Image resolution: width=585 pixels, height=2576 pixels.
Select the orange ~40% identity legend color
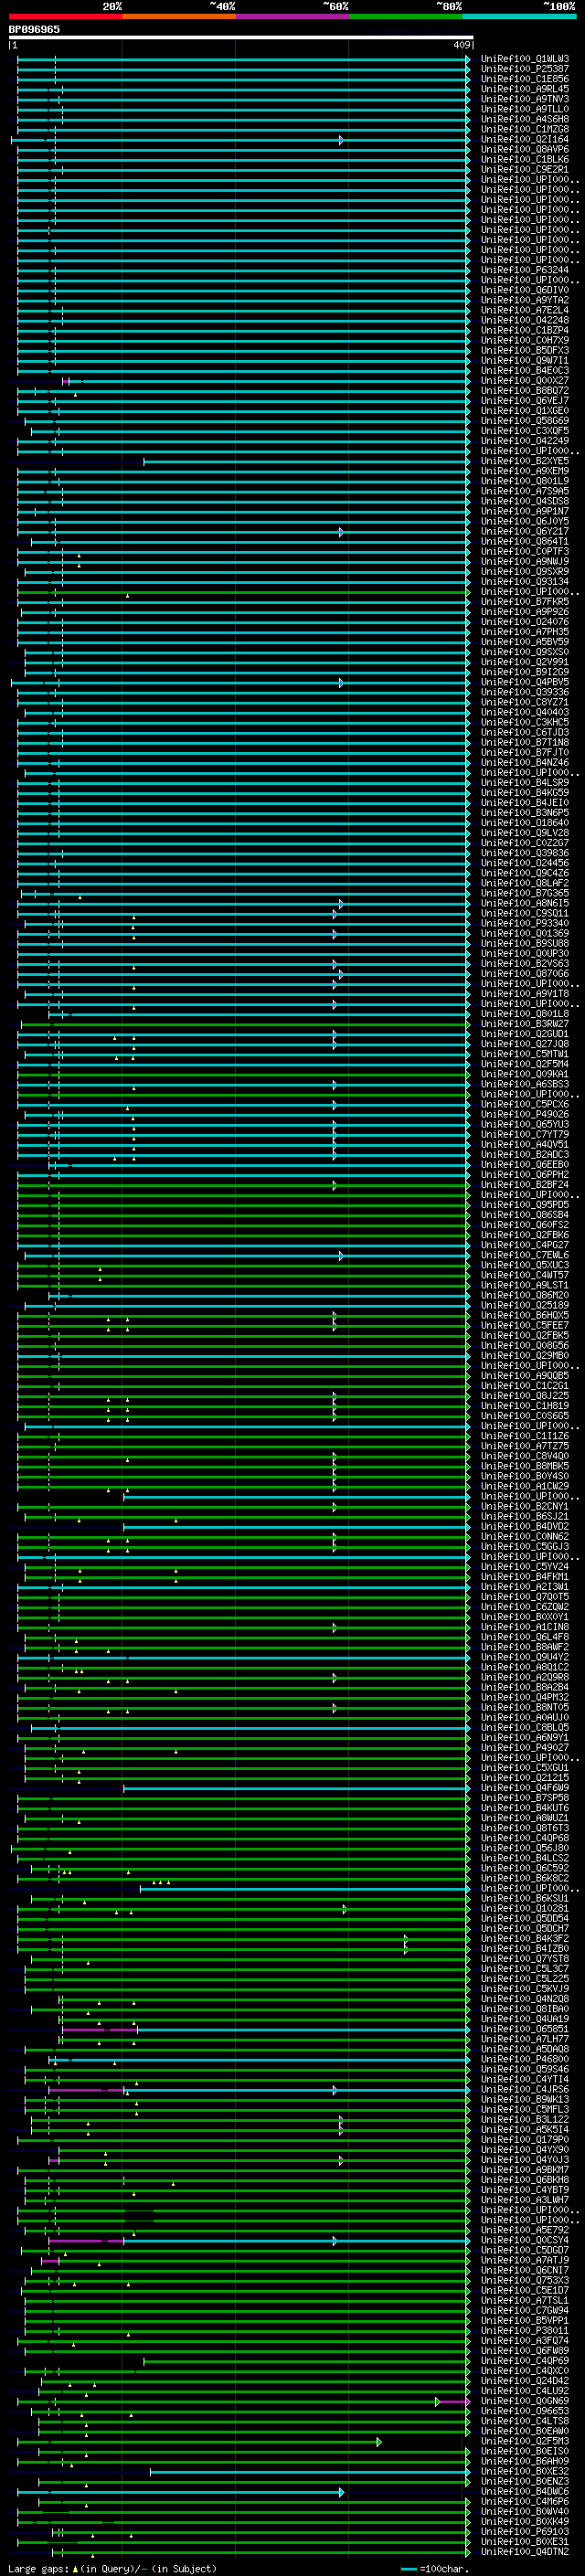[179, 17]
